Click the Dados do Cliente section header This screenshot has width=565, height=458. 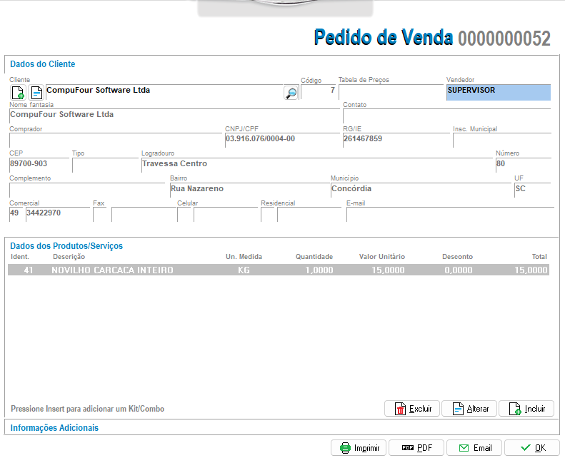point(43,64)
